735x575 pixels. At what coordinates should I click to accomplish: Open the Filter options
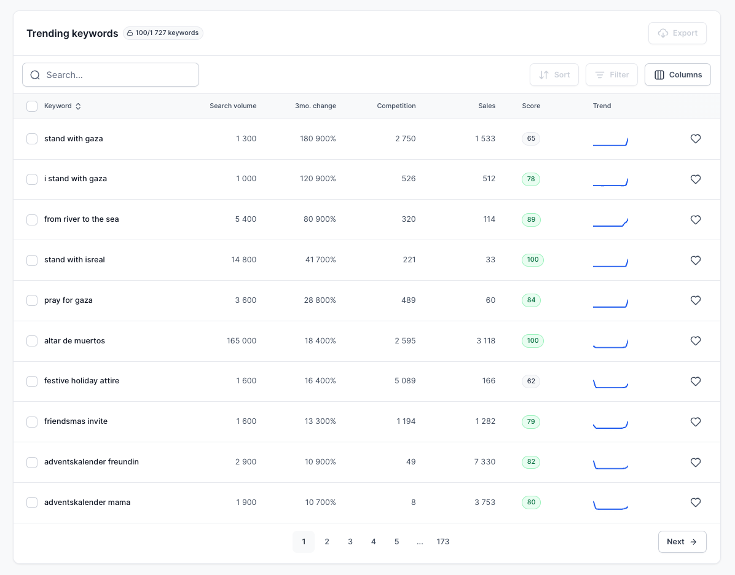click(611, 75)
